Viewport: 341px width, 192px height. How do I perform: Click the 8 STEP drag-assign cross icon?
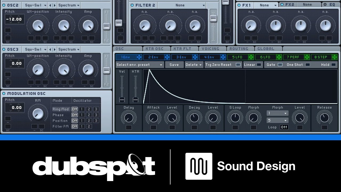click(335, 57)
